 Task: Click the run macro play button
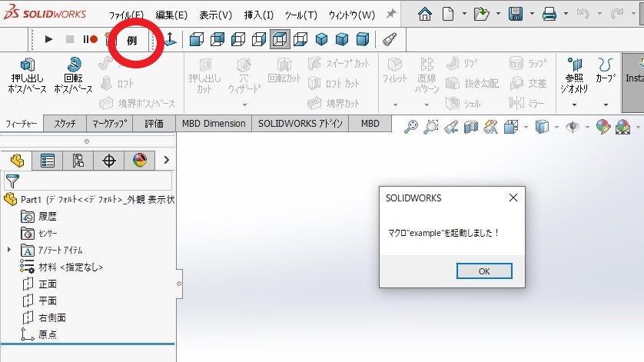pos(48,39)
